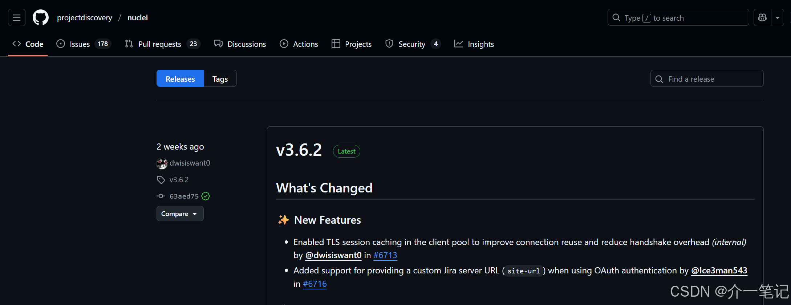This screenshot has height=305, width=791.
Task: Go to GitHub homepage via Octocat logo
Action: (41, 17)
